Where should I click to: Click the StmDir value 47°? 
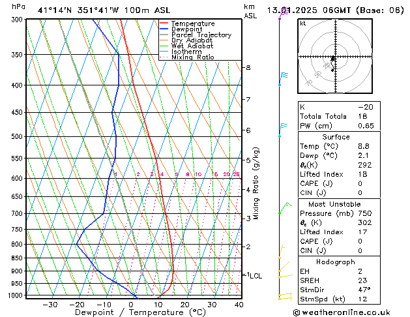364,290
